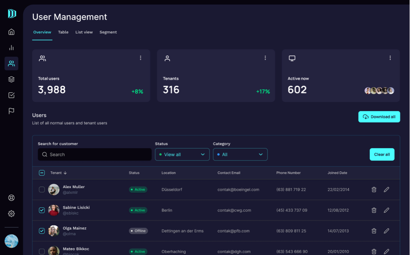
Task: Sort by the Tenant column arrow
Action: click(x=65, y=173)
